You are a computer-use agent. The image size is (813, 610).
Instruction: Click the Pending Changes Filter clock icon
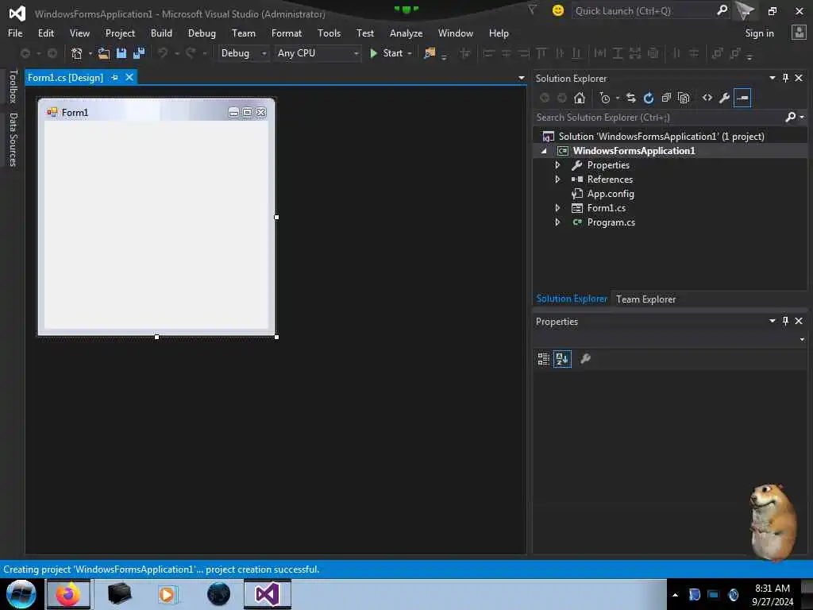point(604,98)
